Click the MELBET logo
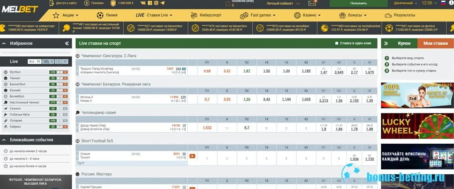This screenshot has height=189, width=454. [x=20, y=9]
